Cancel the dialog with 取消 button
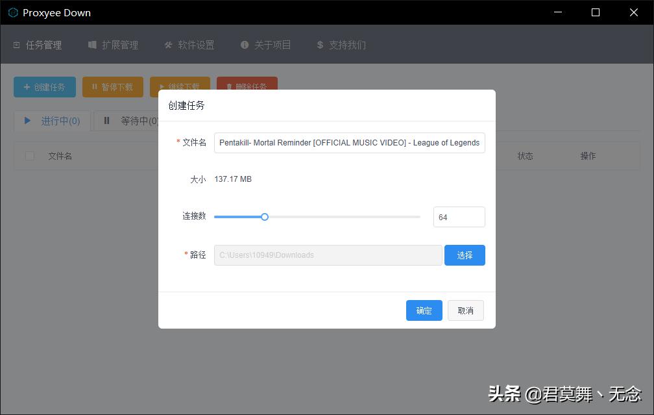The image size is (654, 415). (465, 310)
